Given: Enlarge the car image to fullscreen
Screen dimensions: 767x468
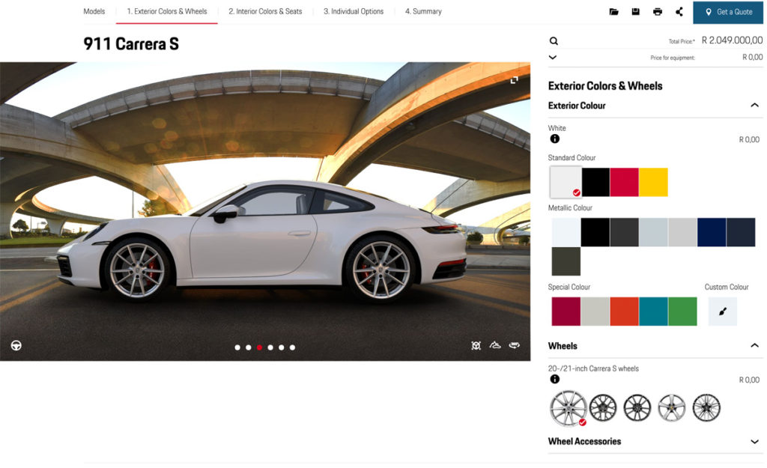Looking at the screenshot, I should coord(514,79).
